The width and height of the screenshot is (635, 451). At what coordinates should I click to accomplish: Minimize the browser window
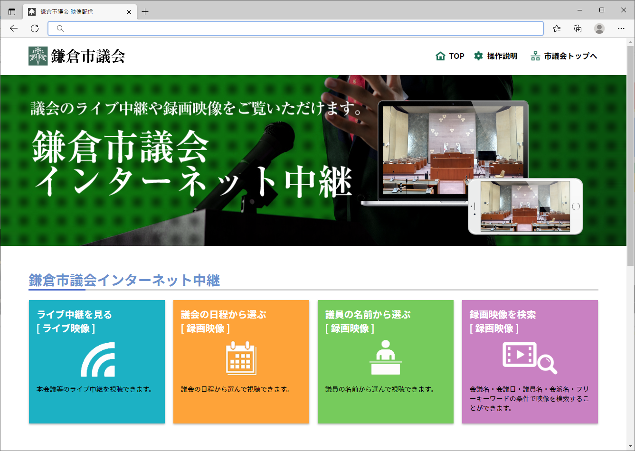coord(580,10)
